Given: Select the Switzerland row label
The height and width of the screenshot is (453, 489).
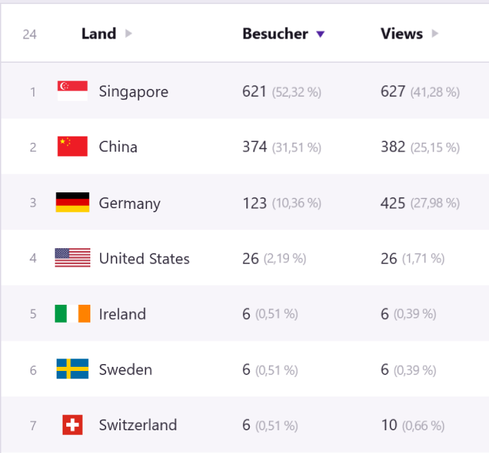Looking at the screenshot, I should pyautogui.click(x=138, y=425).
